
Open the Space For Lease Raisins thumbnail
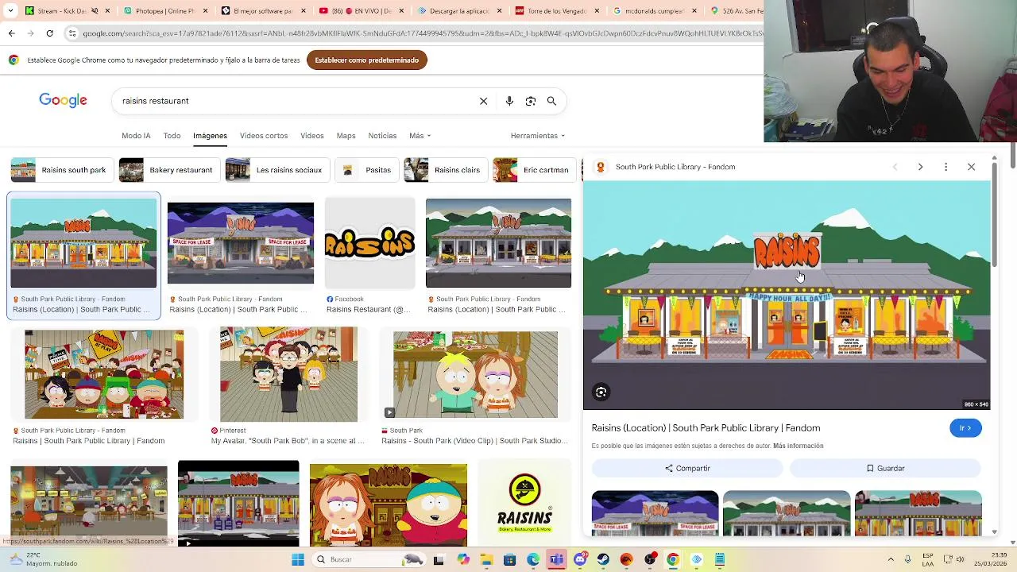click(x=241, y=243)
